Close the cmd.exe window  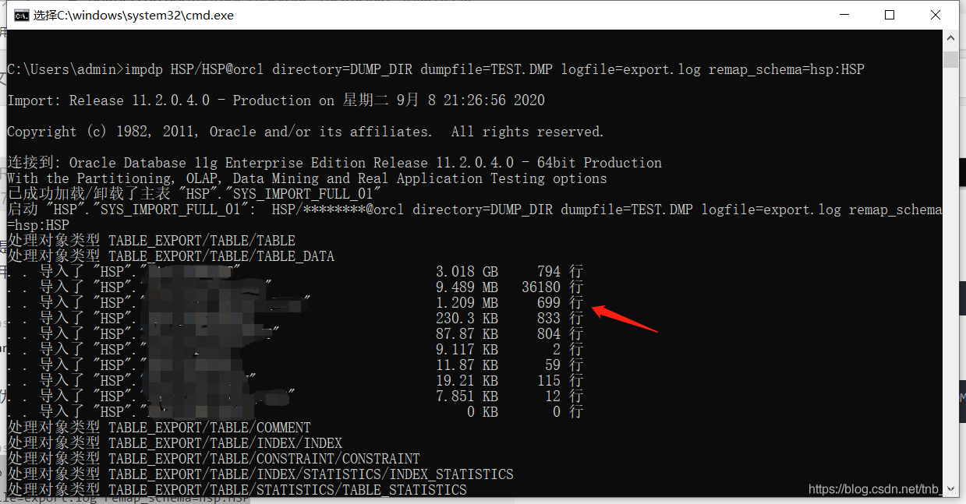pos(936,15)
